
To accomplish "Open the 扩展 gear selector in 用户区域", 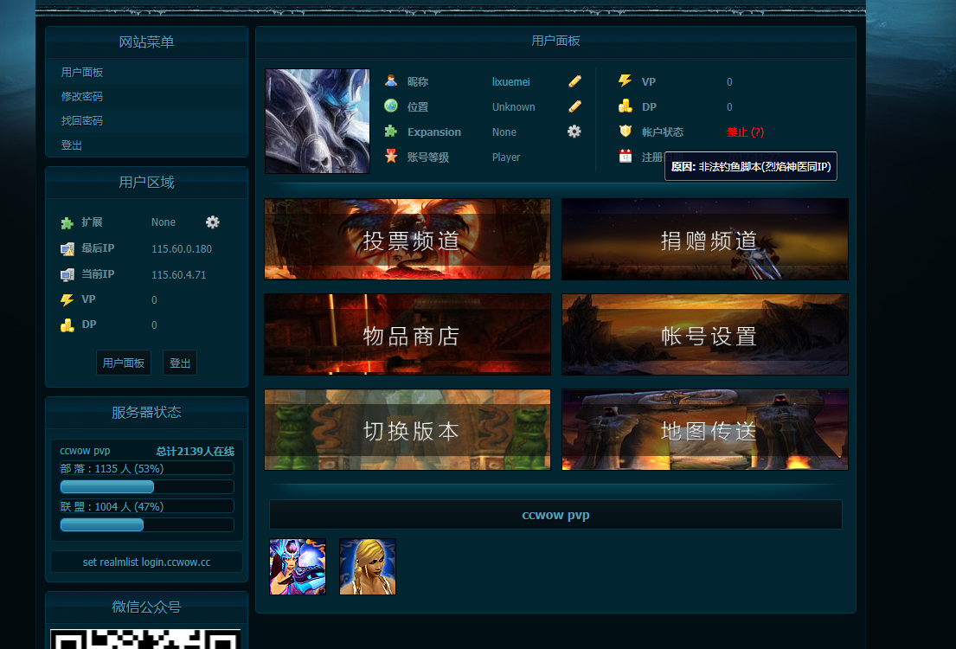I will tap(212, 222).
